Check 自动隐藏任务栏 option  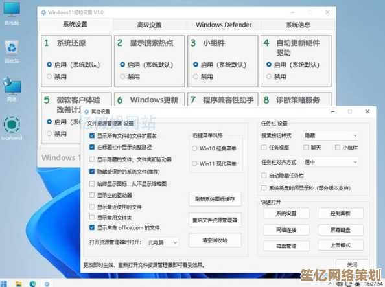[x=264, y=176]
